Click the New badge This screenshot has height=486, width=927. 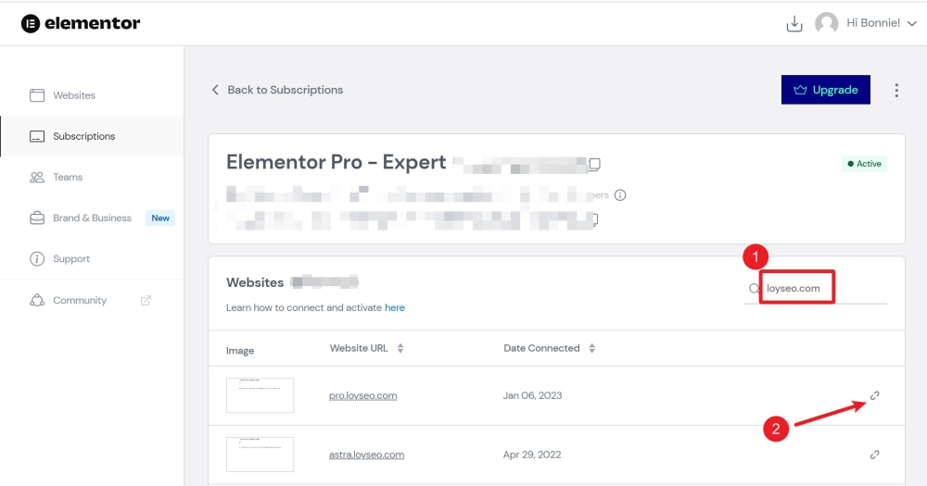click(160, 218)
